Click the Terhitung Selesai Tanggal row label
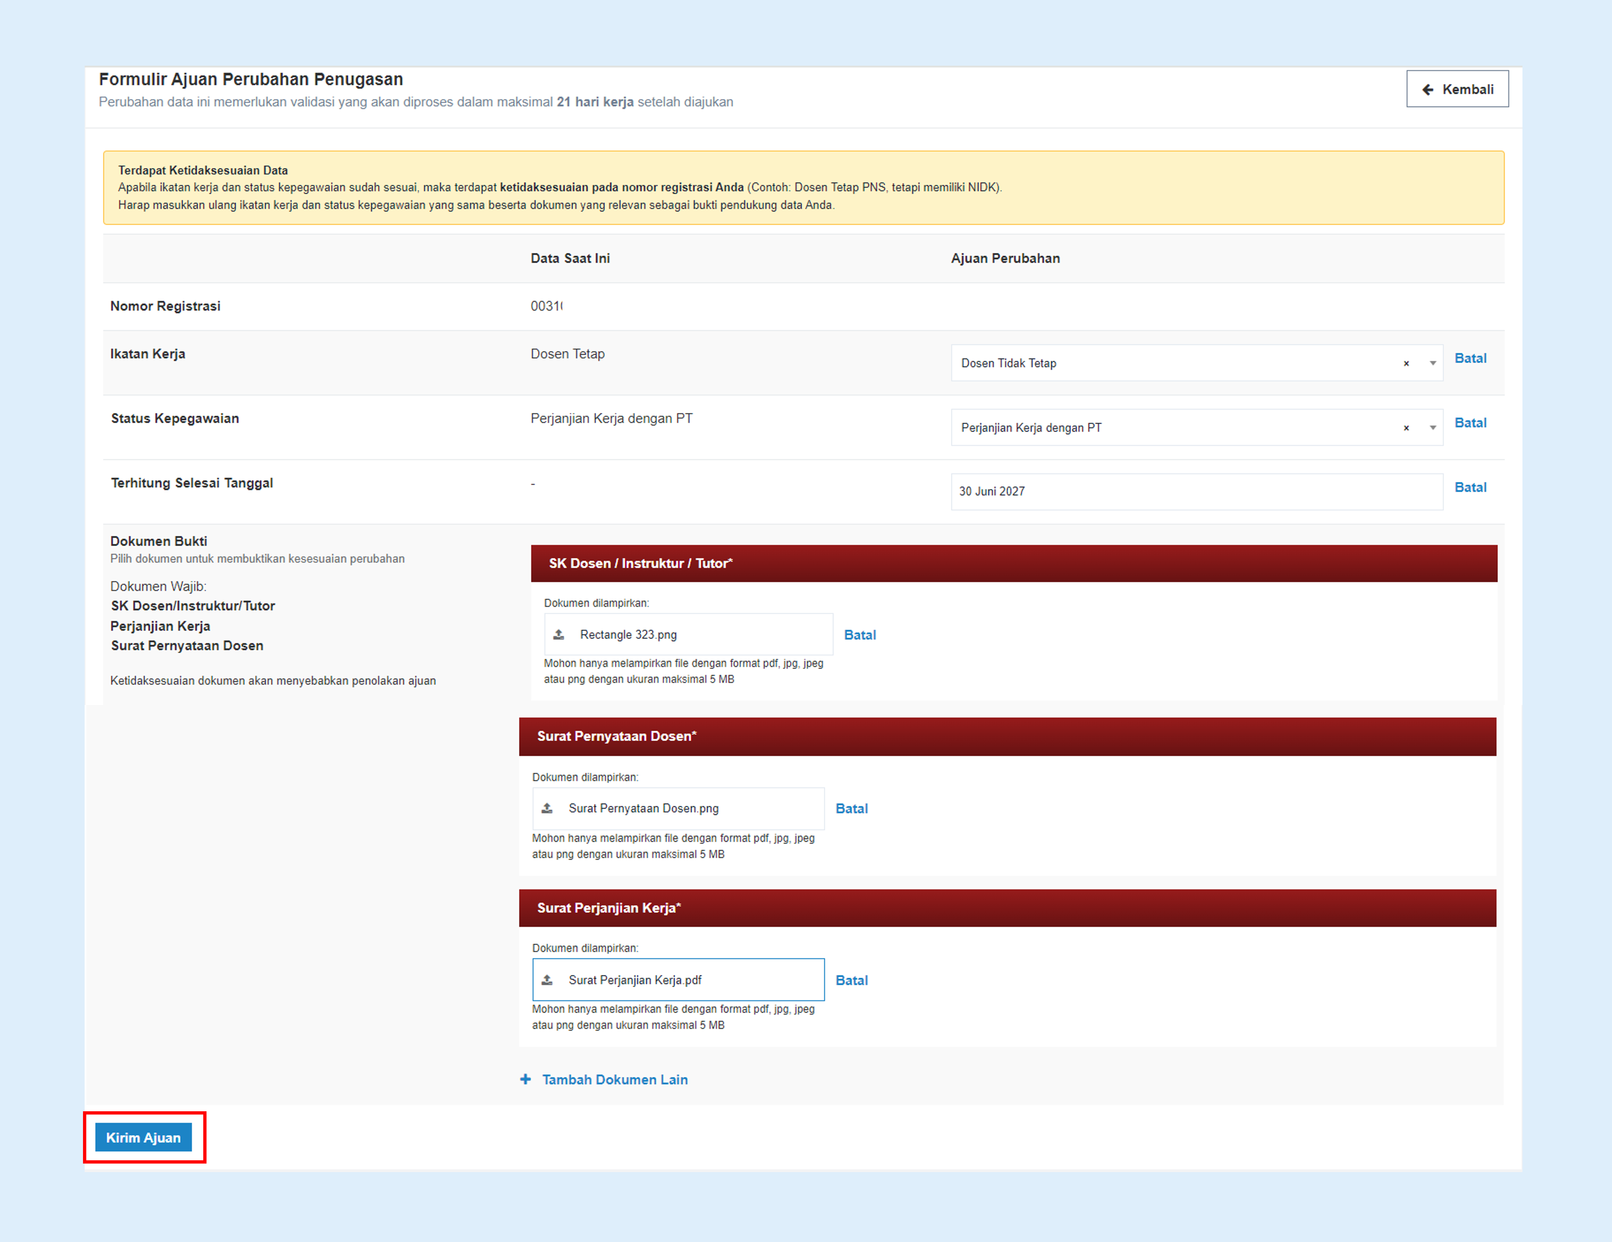 pyautogui.click(x=192, y=483)
